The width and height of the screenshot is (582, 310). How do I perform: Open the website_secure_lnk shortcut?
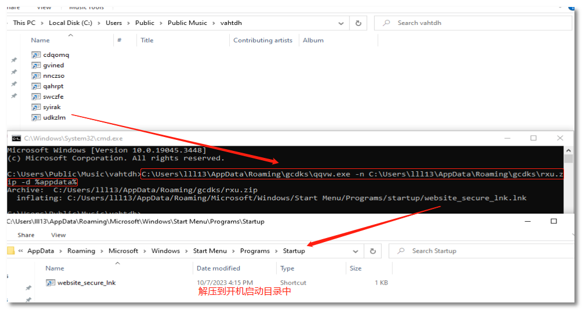[86, 283]
